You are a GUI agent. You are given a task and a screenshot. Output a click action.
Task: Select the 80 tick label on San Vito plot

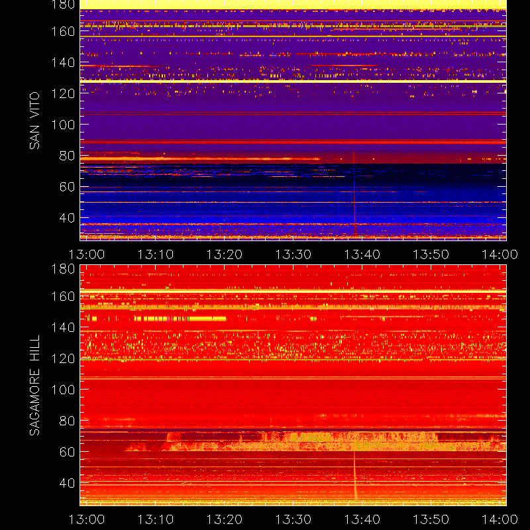67,156
